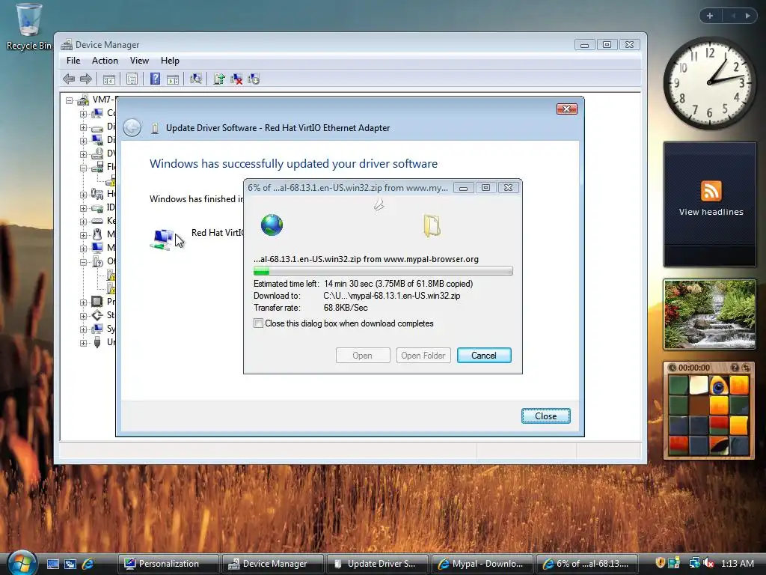Click the blue Help question mark toolbar icon

pyautogui.click(x=155, y=79)
